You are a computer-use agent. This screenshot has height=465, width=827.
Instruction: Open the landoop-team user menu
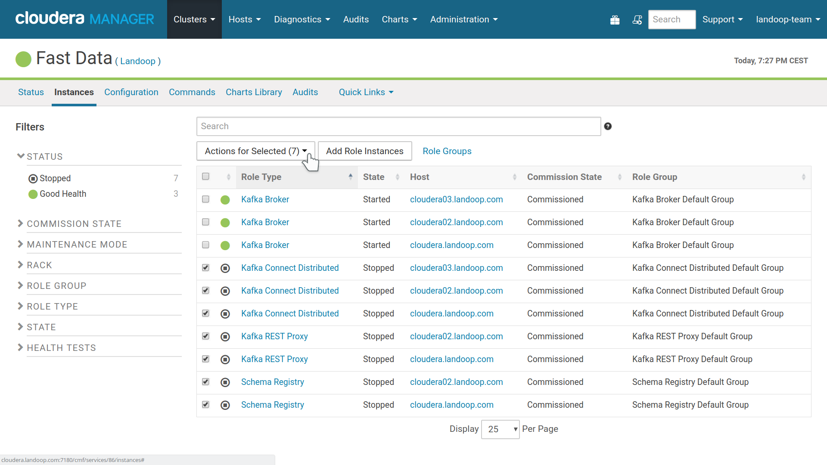788,19
